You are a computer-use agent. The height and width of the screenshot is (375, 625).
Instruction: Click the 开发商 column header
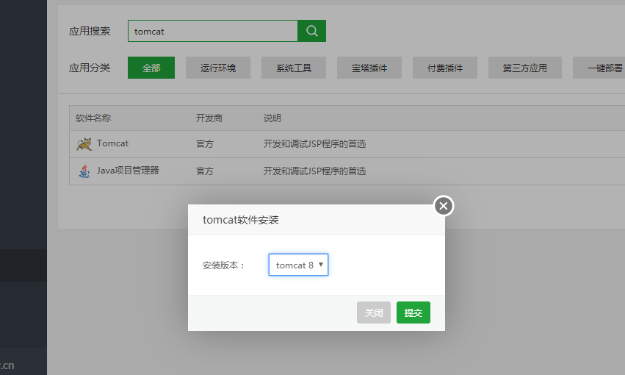pos(209,118)
